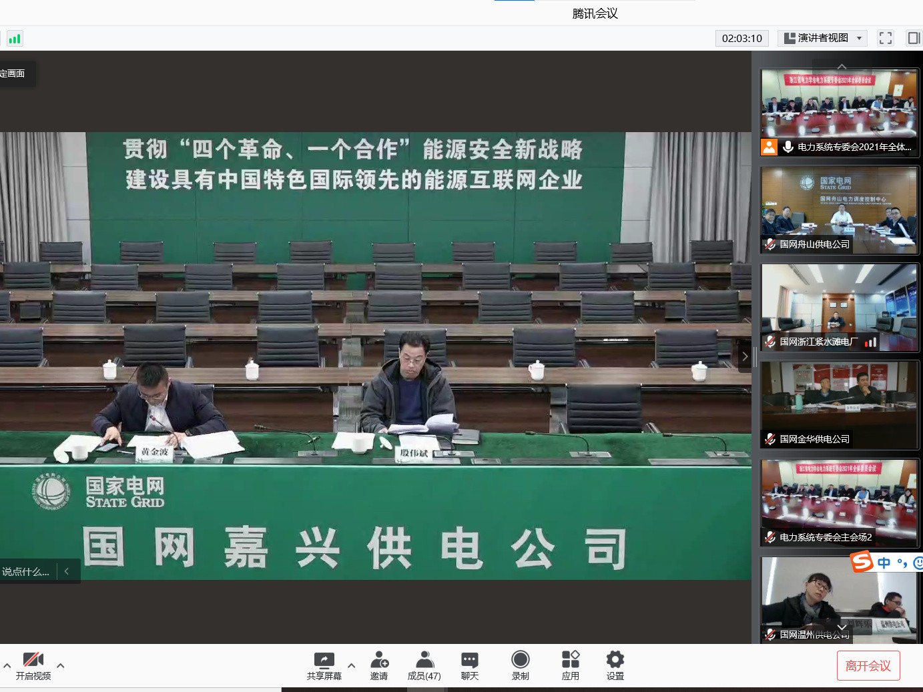Expand video options arrow next to 开启视频

click(61, 665)
